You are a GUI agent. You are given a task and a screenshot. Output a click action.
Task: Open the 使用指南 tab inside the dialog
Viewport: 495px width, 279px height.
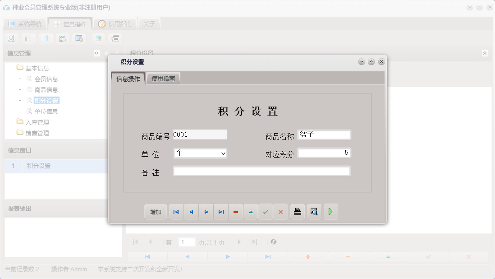(x=163, y=78)
